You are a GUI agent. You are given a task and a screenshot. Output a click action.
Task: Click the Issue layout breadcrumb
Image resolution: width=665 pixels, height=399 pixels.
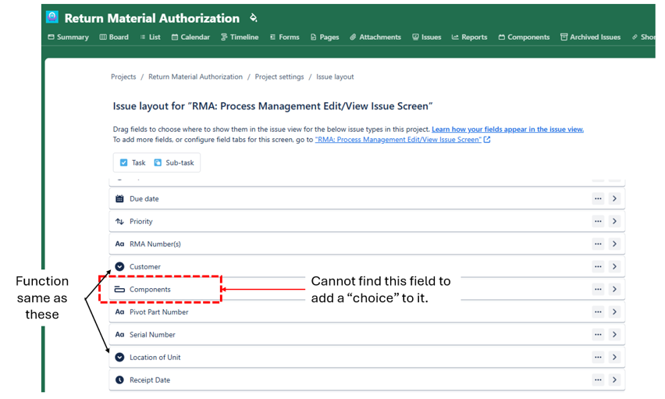335,77
